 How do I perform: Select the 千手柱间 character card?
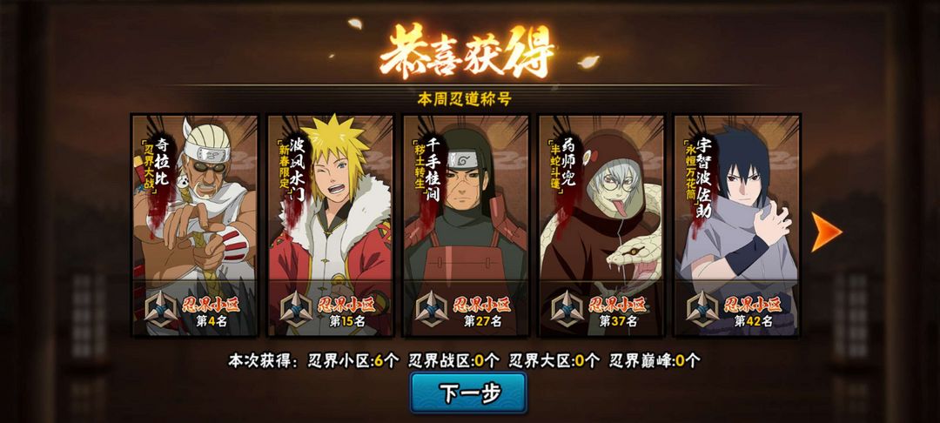[466, 225]
